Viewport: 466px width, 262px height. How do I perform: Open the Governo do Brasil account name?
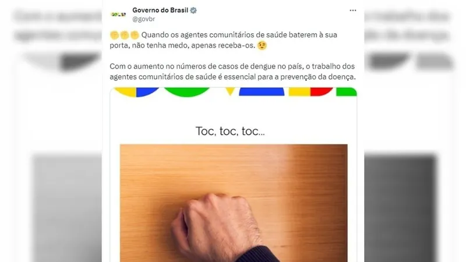point(160,10)
